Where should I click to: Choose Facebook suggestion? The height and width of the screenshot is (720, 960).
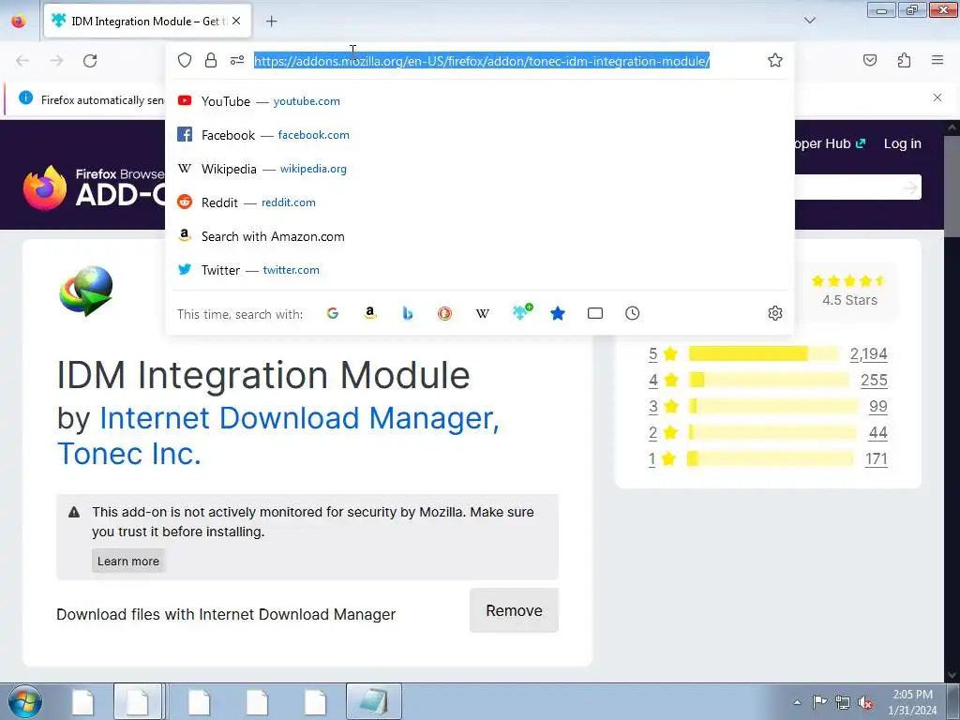click(x=480, y=135)
